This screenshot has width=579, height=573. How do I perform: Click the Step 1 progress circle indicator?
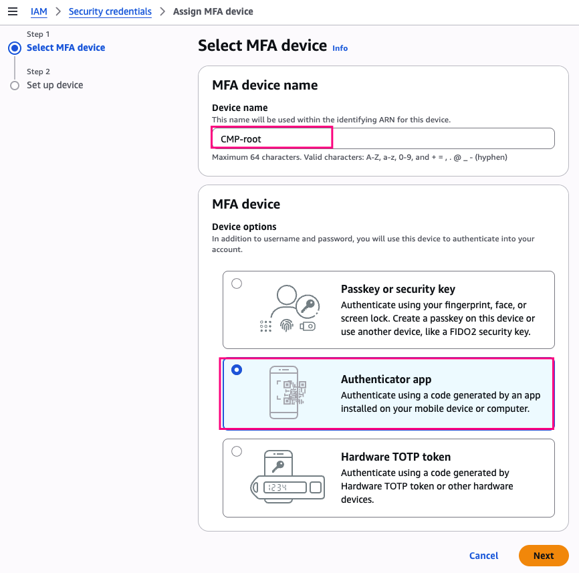[15, 48]
